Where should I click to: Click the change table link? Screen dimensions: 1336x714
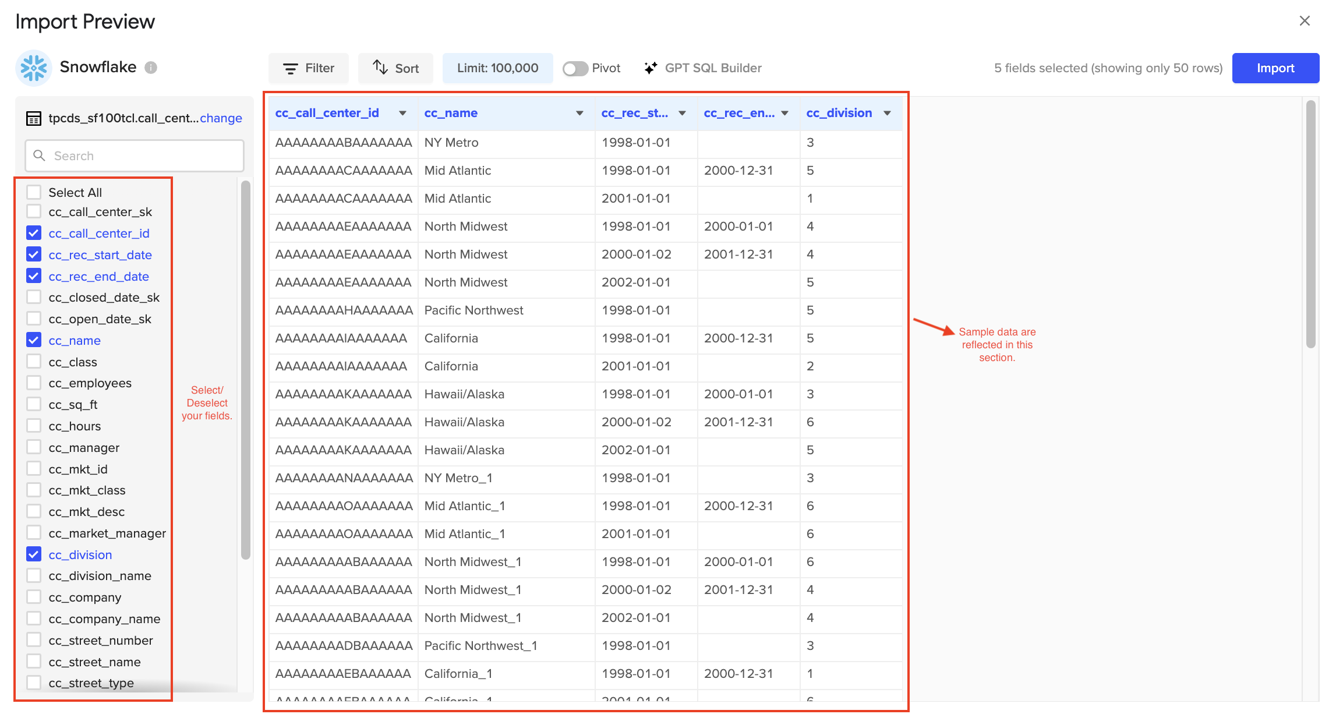point(221,118)
